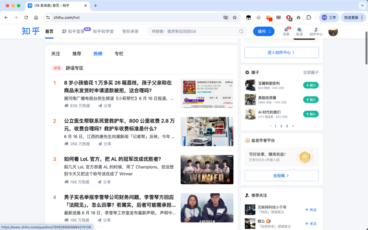Open the 创作中心 creator icon

[316, 31]
